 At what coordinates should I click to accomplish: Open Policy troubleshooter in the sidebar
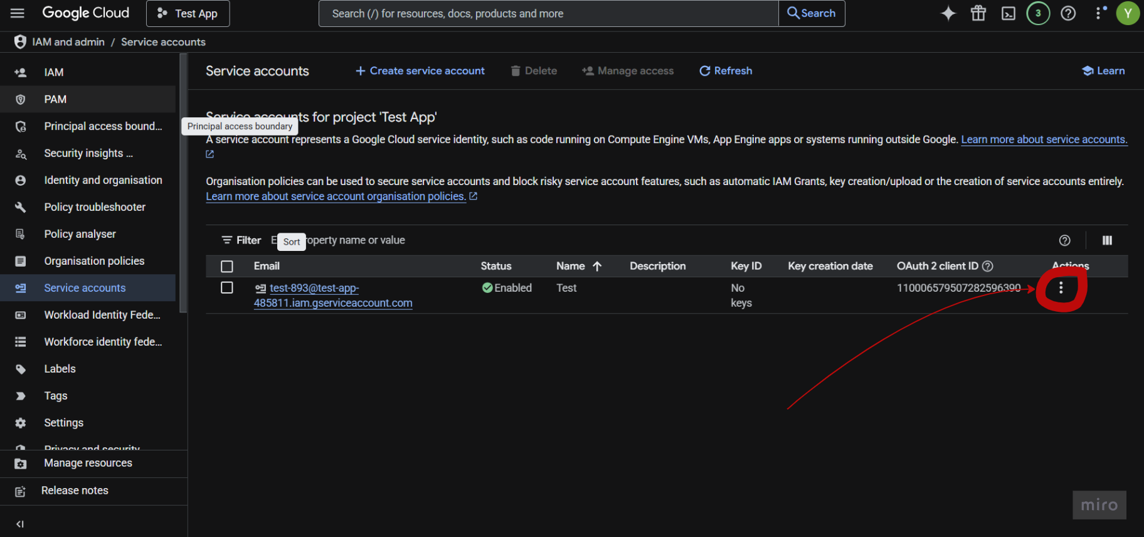tap(88, 207)
